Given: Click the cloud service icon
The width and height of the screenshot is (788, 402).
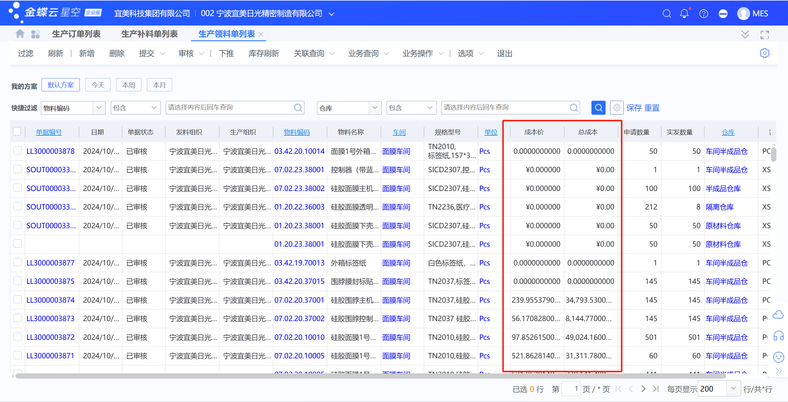Looking at the screenshot, I should tap(778, 314).
